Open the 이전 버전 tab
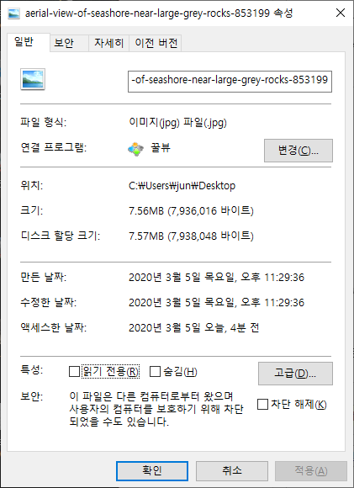The image size is (354, 488). tap(156, 43)
